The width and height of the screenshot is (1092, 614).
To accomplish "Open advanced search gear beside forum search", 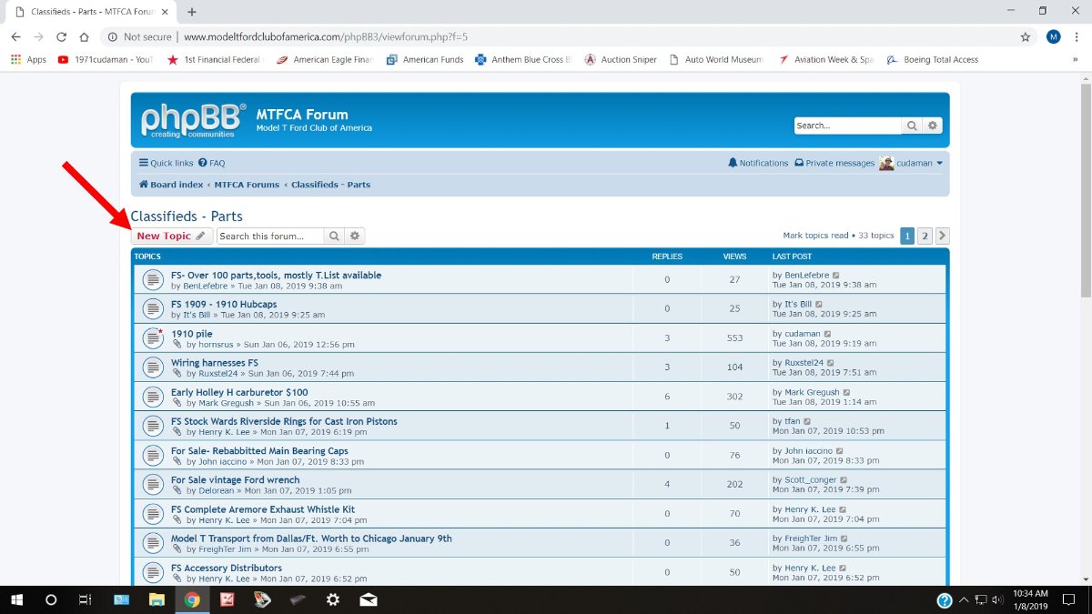I will 355,237.
